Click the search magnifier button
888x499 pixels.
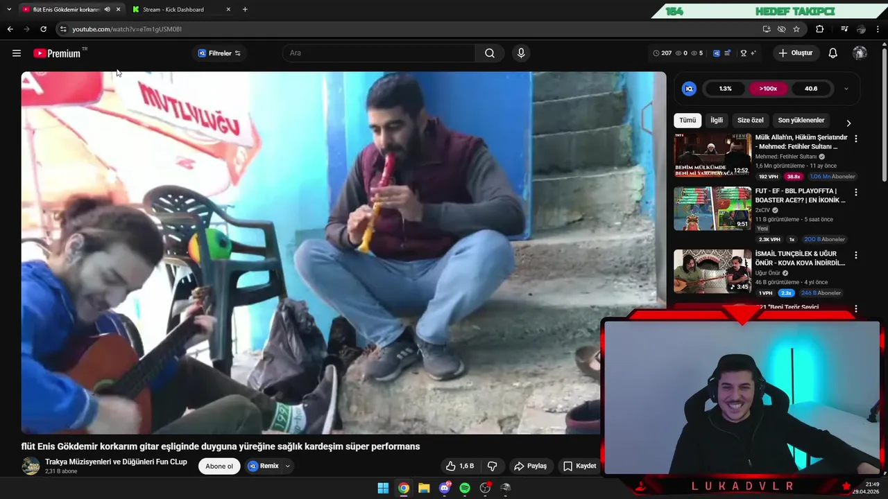490,53
